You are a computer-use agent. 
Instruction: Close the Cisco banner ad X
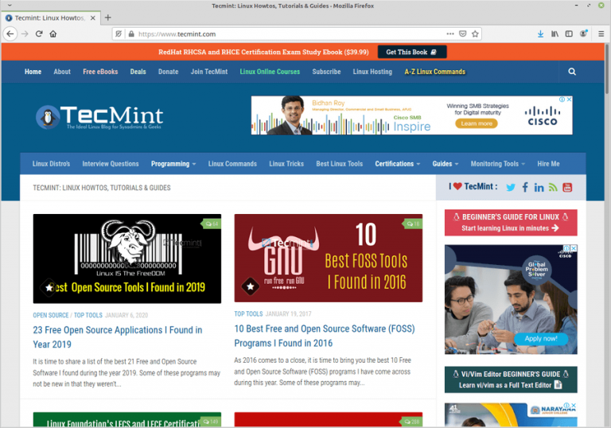point(570,99)
